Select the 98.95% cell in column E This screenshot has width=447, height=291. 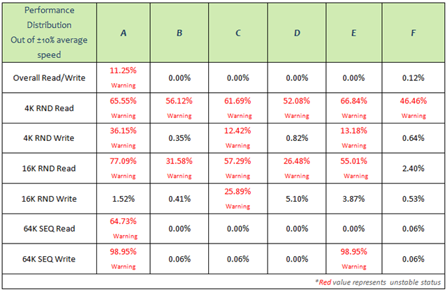(354, 259)
